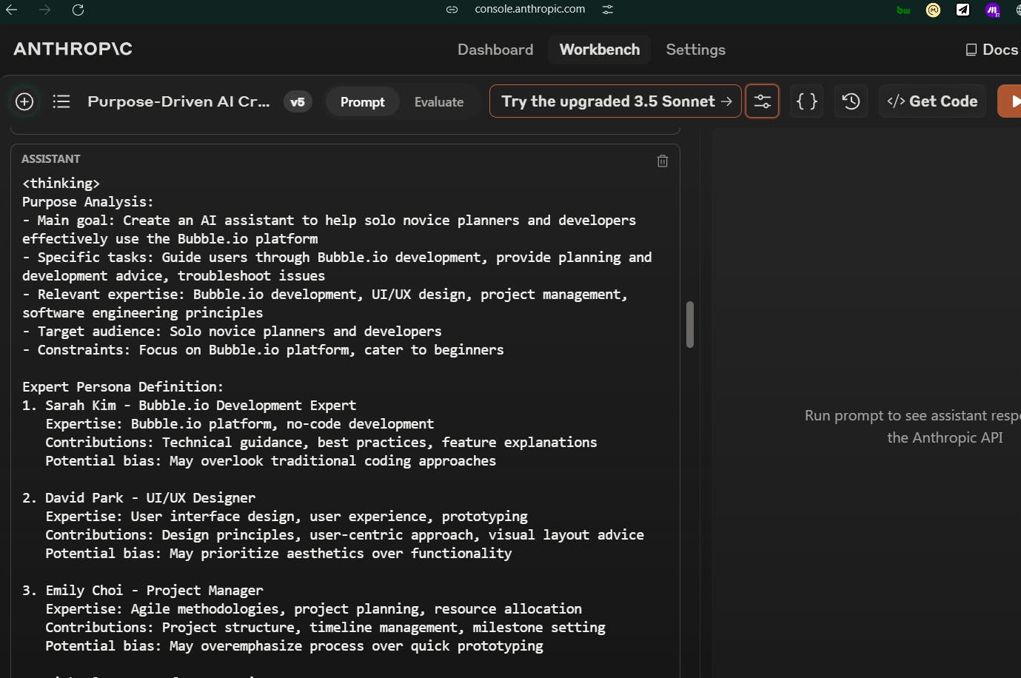Click 'Constraints: Focus on Bubble.io platform' line
The image size is (1021, 678).
tap(263, 349)
